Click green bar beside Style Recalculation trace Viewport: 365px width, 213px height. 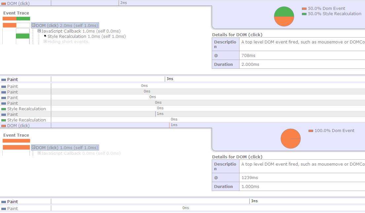pyautogui.click(x=22, y=36)
